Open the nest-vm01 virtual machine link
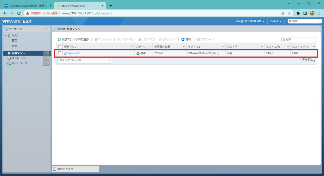 [75, 53]
